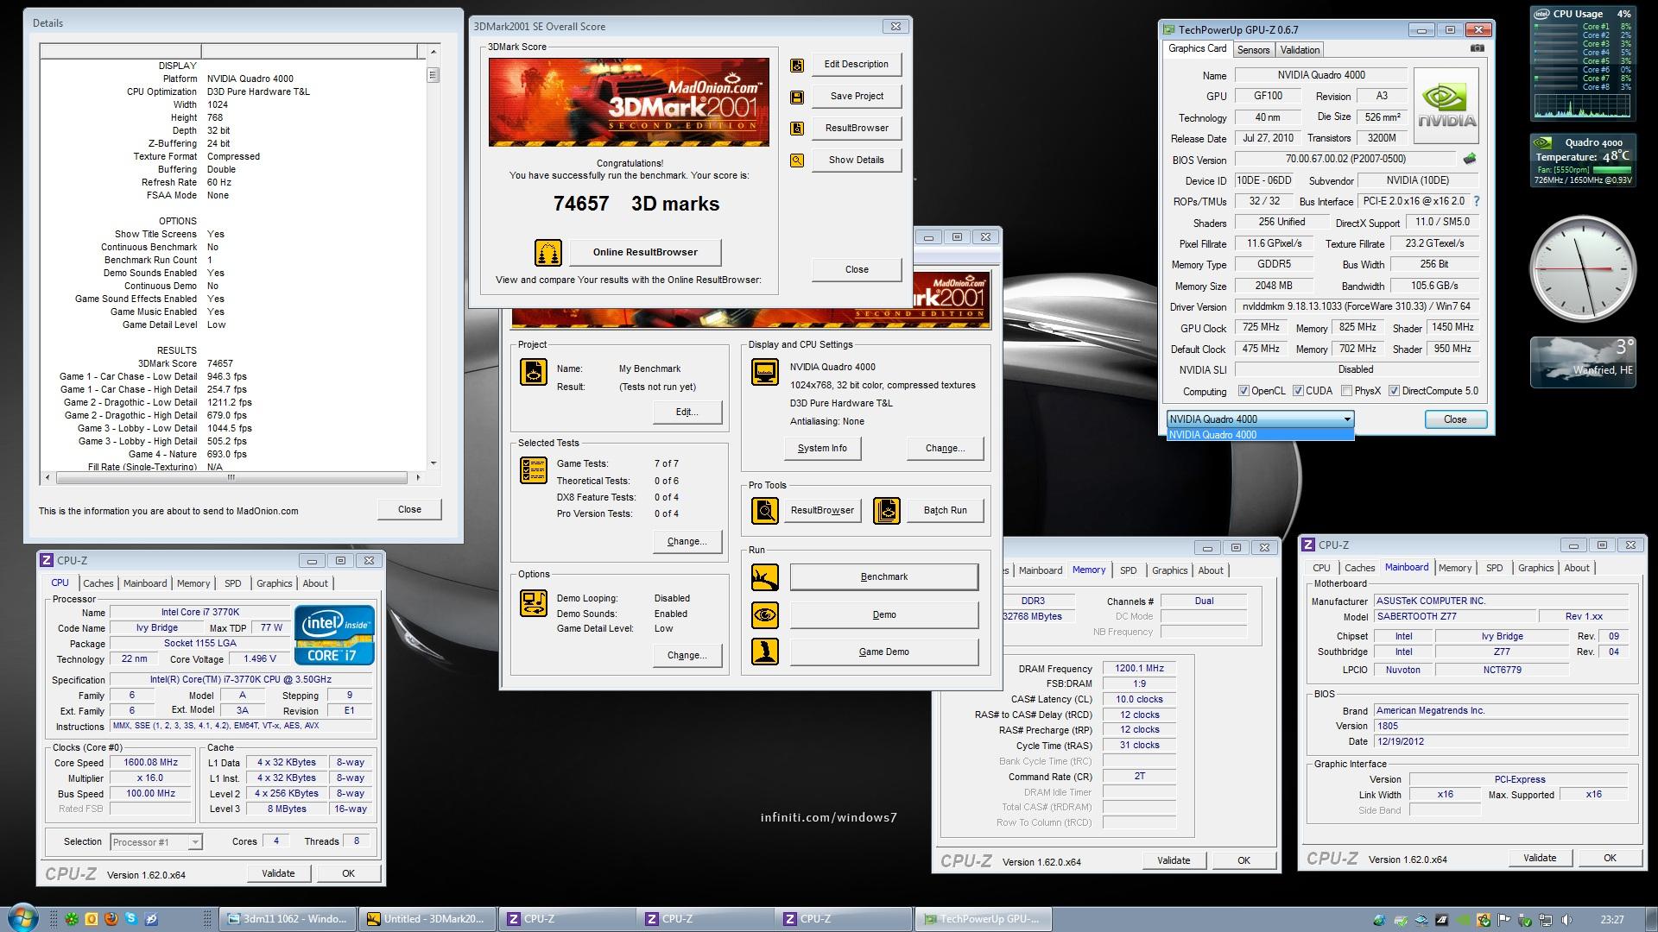
Task: Click the Show Details button
Action: [856, 160]
